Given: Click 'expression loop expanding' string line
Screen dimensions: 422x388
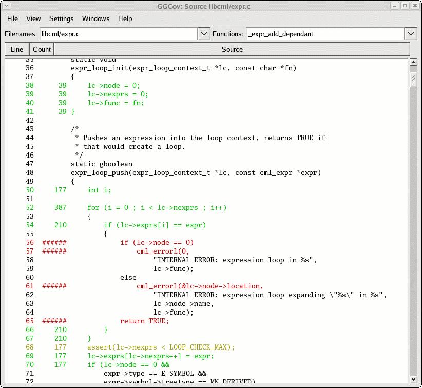Looking at the screenshot, I should click(270, 295).
